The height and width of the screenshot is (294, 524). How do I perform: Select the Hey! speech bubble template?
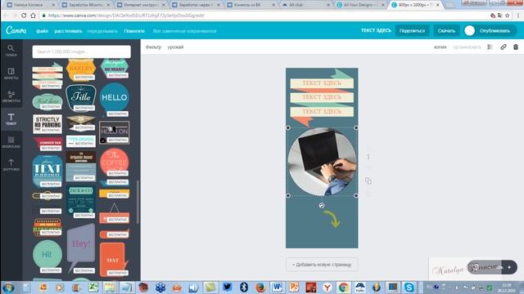pos(81,247)
